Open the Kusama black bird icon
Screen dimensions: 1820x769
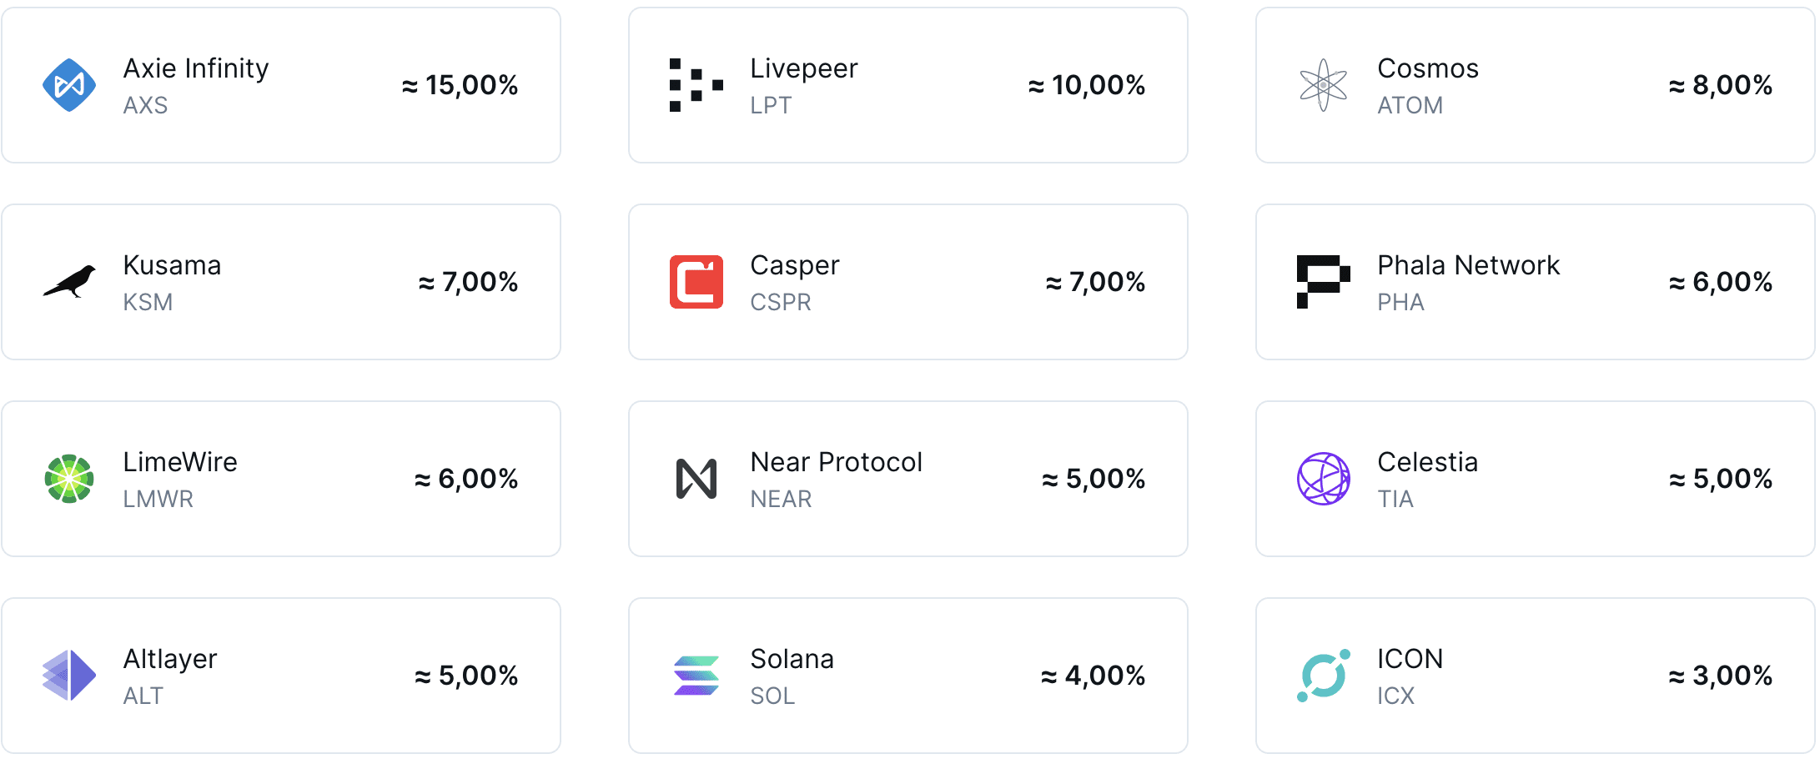pyautogui.click(x=69, y=282)
